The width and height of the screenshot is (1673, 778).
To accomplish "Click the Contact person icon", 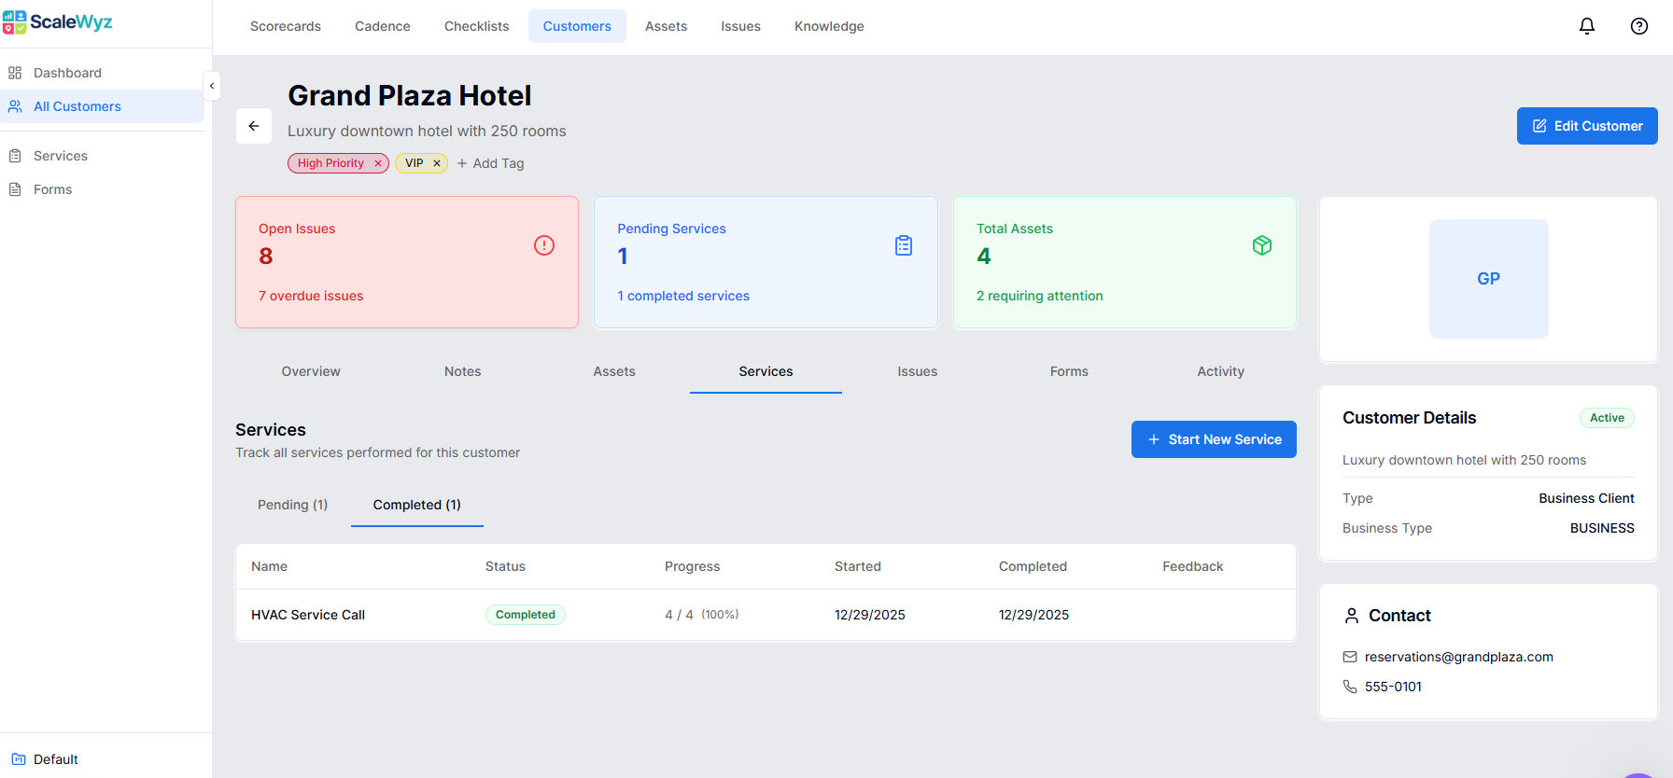I will click(x=1352, y=616).
